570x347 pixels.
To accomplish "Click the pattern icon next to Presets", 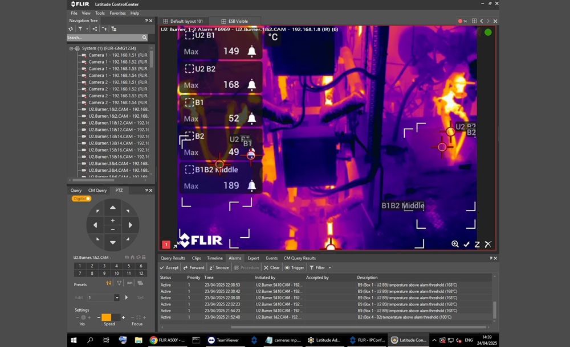I will [119, 283].
